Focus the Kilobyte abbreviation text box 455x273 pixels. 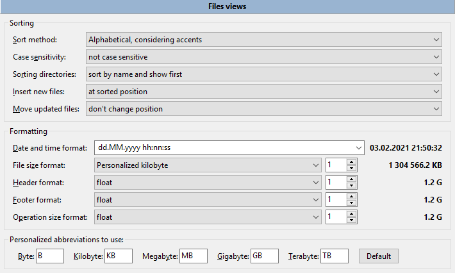[118, 256]
